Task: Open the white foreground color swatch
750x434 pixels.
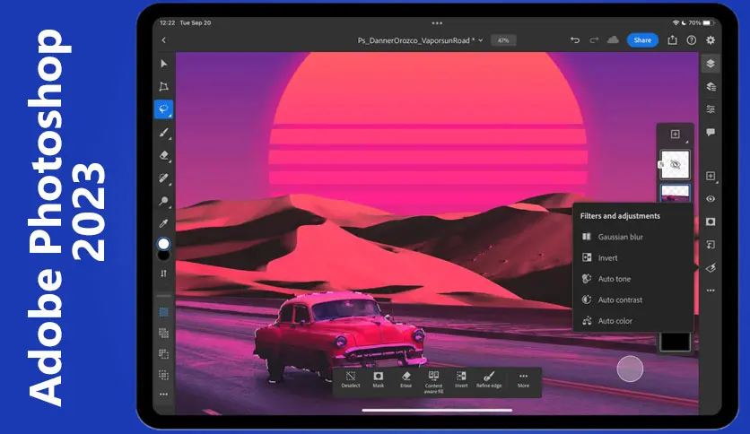Action: (x=163, y=244)
